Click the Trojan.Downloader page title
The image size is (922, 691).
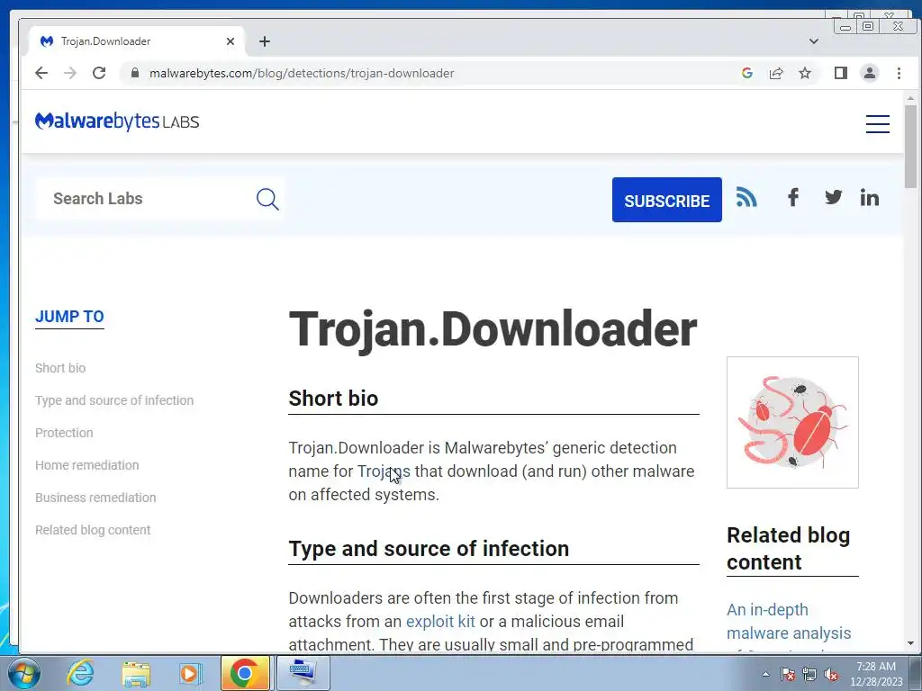click(493, 329)
